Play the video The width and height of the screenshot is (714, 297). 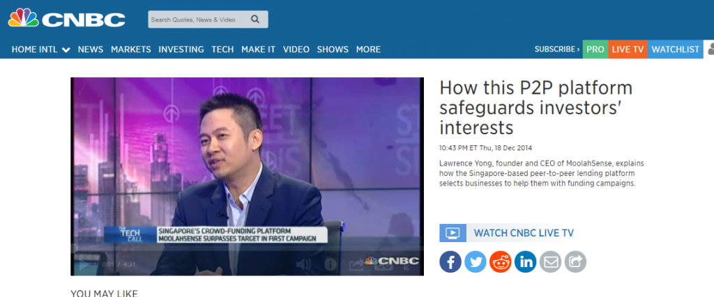85,264
